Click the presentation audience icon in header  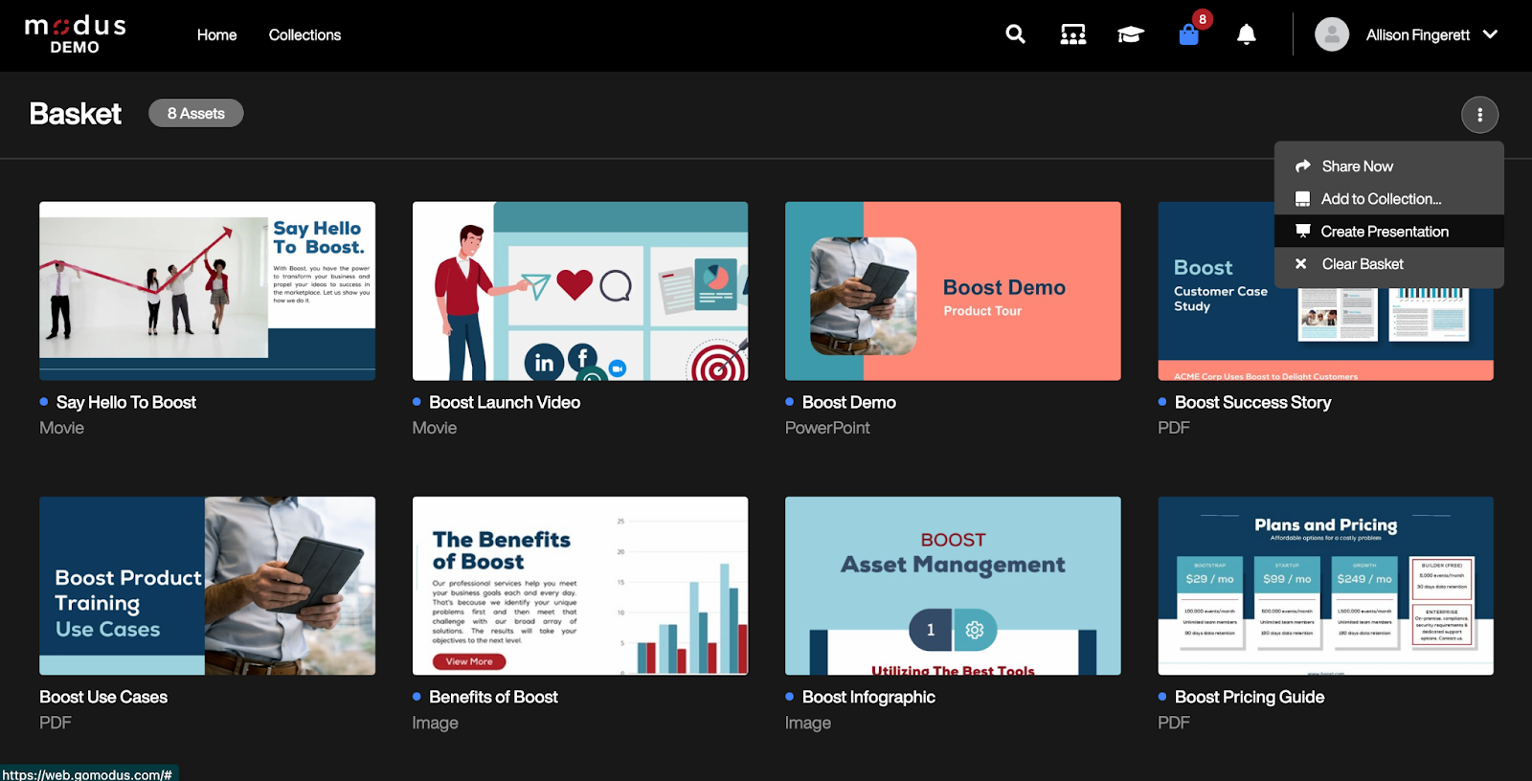click(x=1072, y=35)
